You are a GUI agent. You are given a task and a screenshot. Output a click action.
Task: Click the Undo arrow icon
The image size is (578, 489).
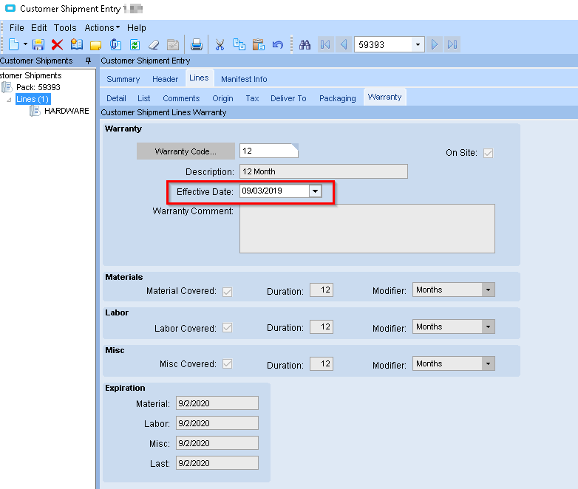point(278,44)
